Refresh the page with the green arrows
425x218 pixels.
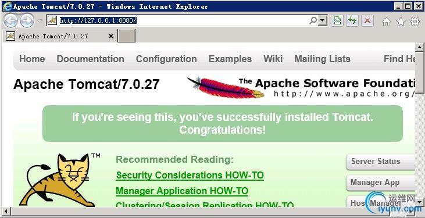click(352, 20)
